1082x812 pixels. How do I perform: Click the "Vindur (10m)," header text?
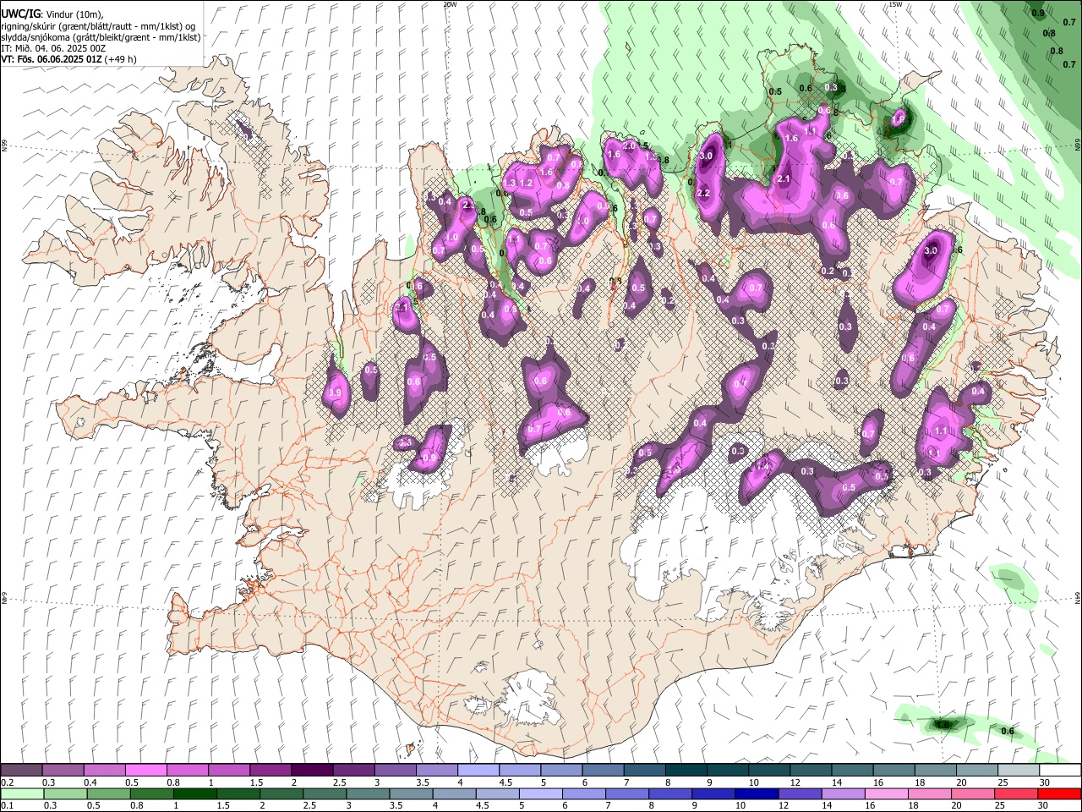tap(74, 14)
